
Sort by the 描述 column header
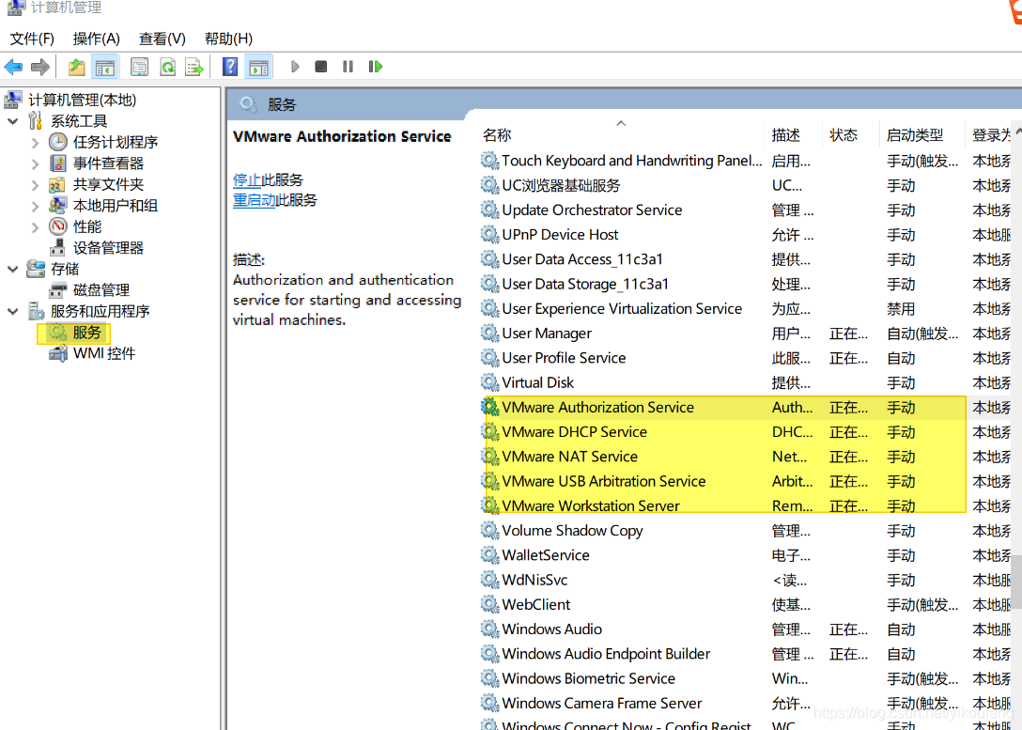tap(793, 135)
